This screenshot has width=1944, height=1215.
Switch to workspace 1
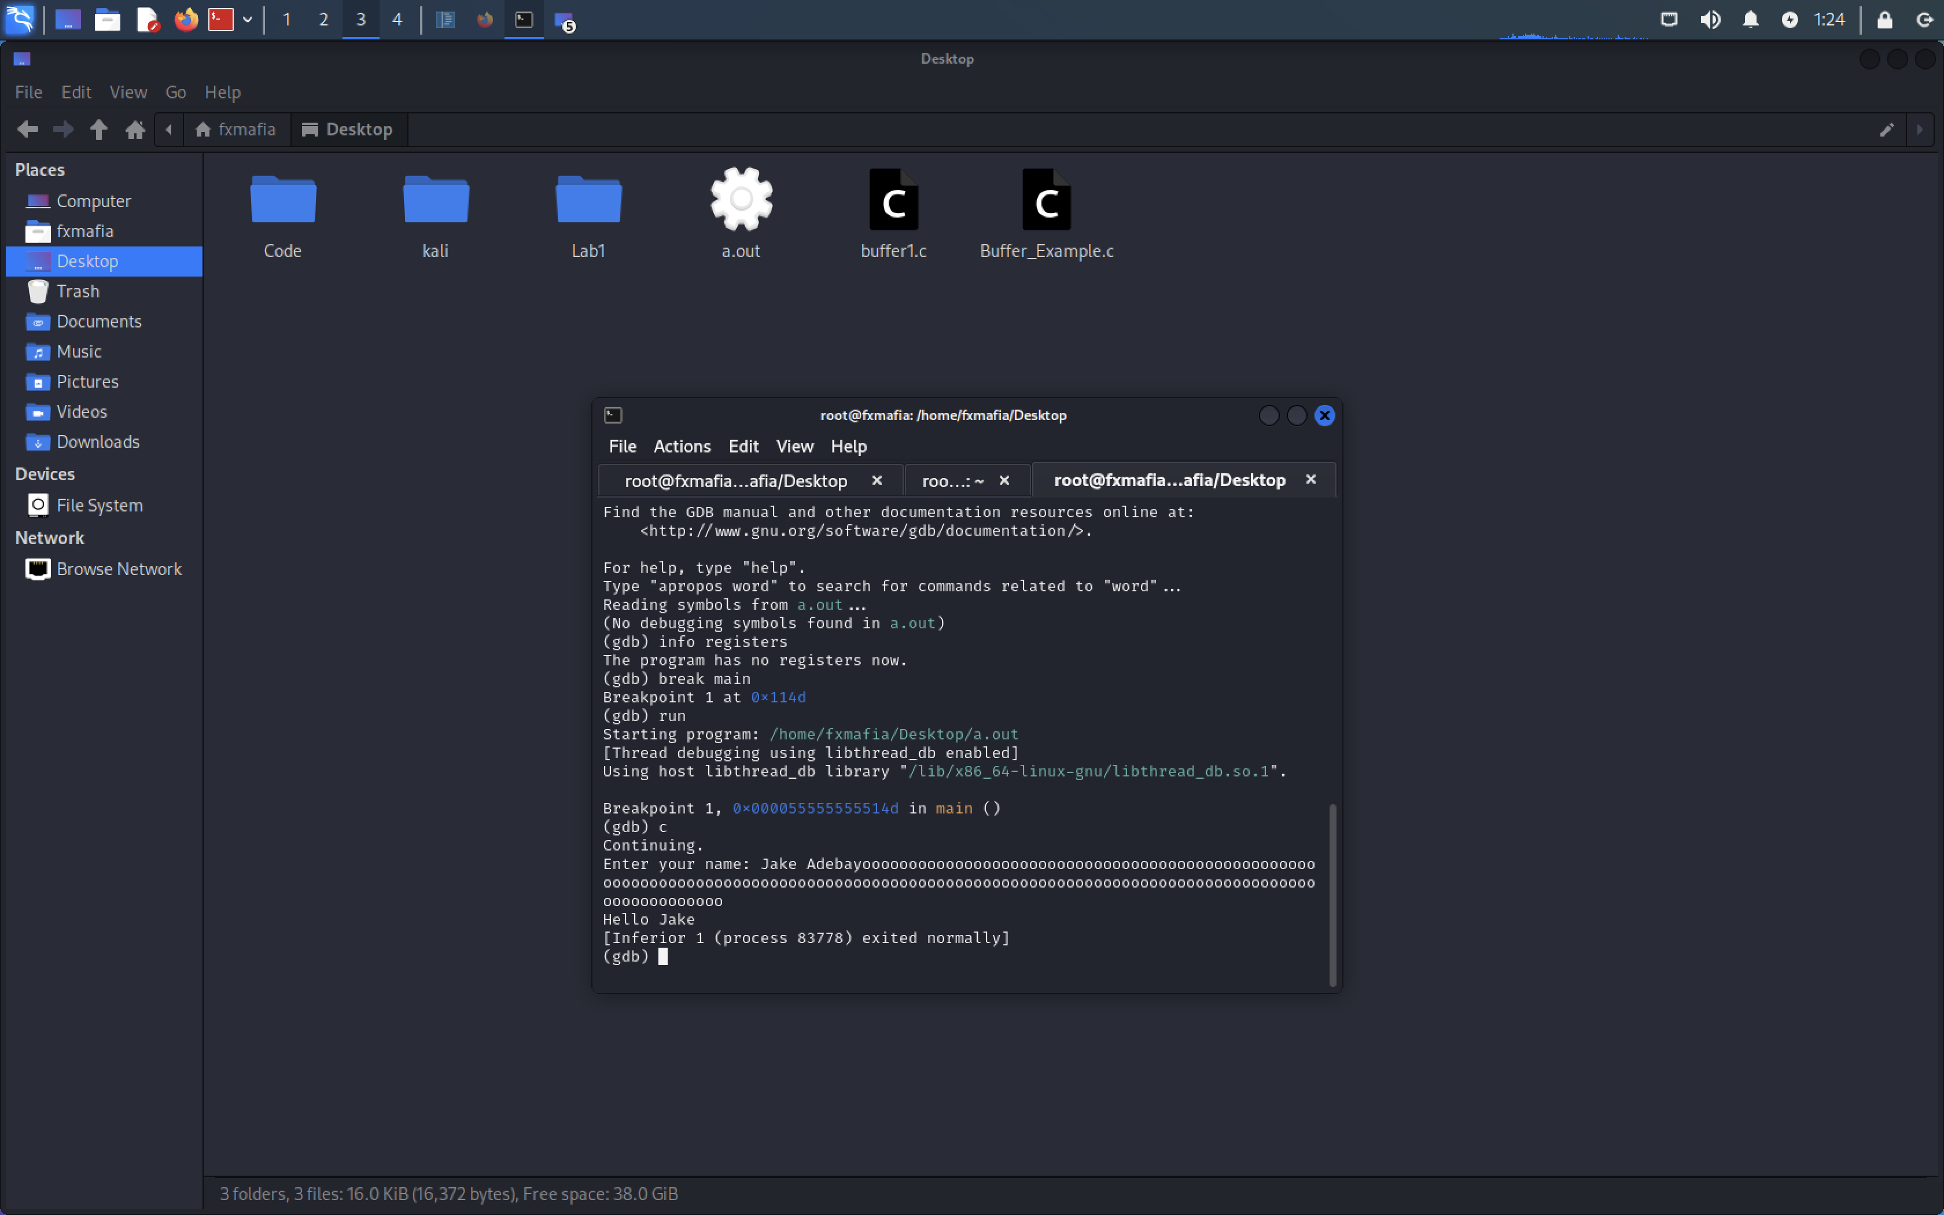click(287, 19)
